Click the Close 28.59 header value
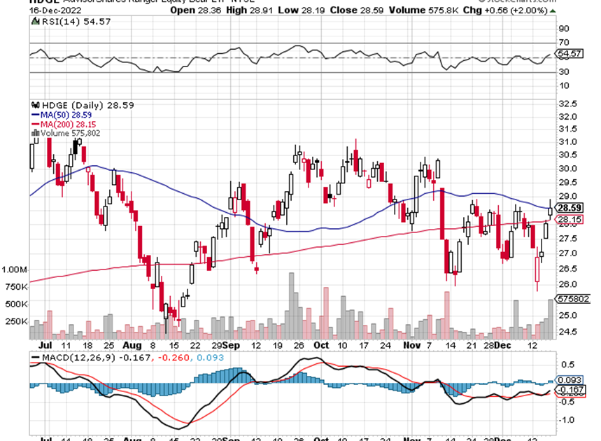The height and width of the screenshot is (441, 601). click(356, 10)
